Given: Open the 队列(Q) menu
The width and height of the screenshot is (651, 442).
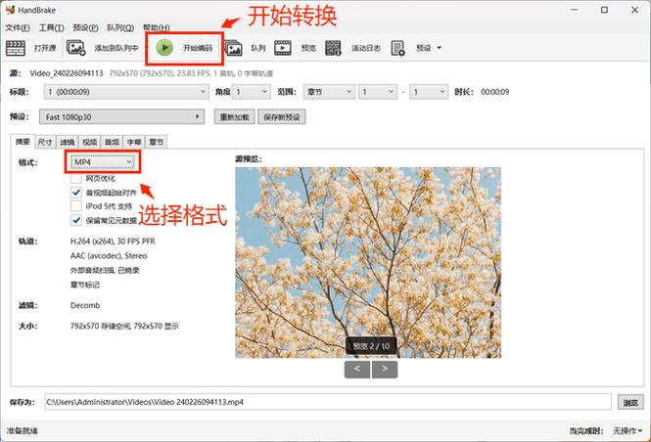Looking at the screenshot, I should [x=120, y=27].
